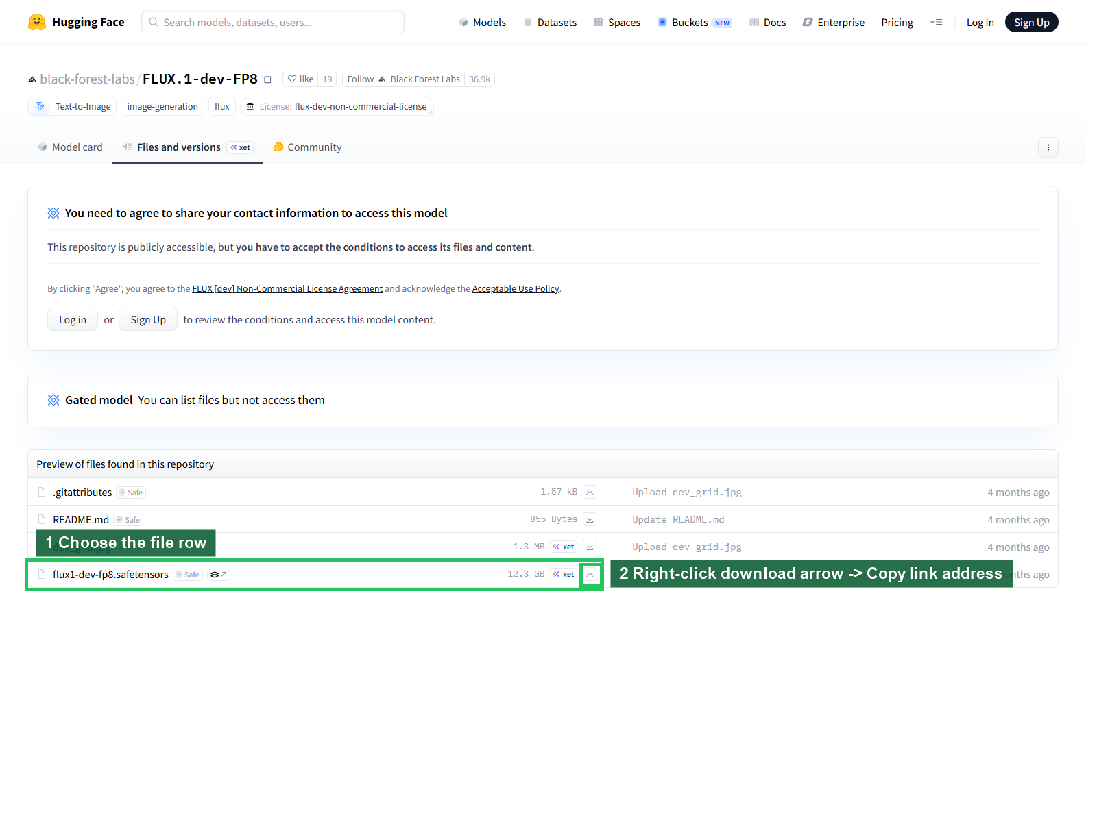
Task: Focus the search models, datasets, users field
Action: pos(273,23)
